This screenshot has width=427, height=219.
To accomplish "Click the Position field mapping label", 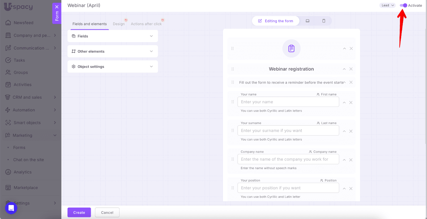I will coord(329,180).
